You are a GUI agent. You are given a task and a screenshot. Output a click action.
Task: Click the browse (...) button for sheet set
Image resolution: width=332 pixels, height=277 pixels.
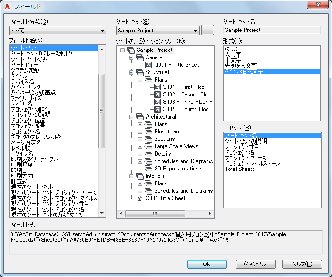208,31
